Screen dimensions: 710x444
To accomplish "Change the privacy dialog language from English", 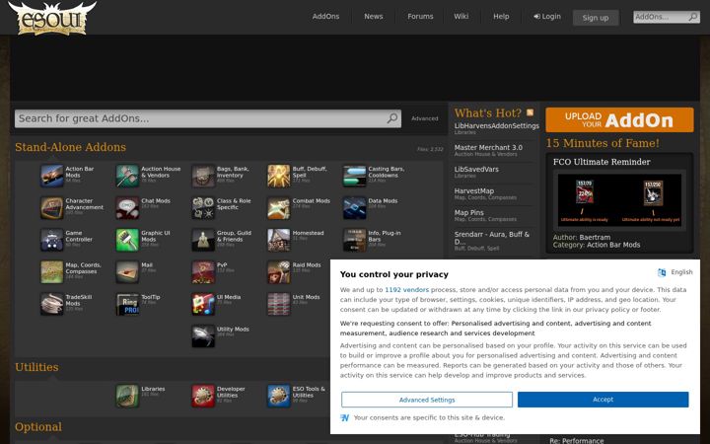I will (x=675, y=272).
